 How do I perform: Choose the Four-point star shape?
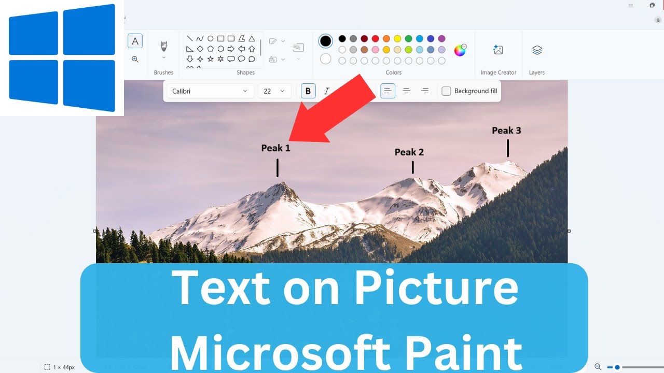pos(200,59)
